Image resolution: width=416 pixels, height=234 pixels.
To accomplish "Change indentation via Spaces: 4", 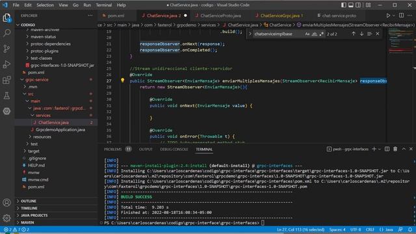I will (x=337, y=229).
